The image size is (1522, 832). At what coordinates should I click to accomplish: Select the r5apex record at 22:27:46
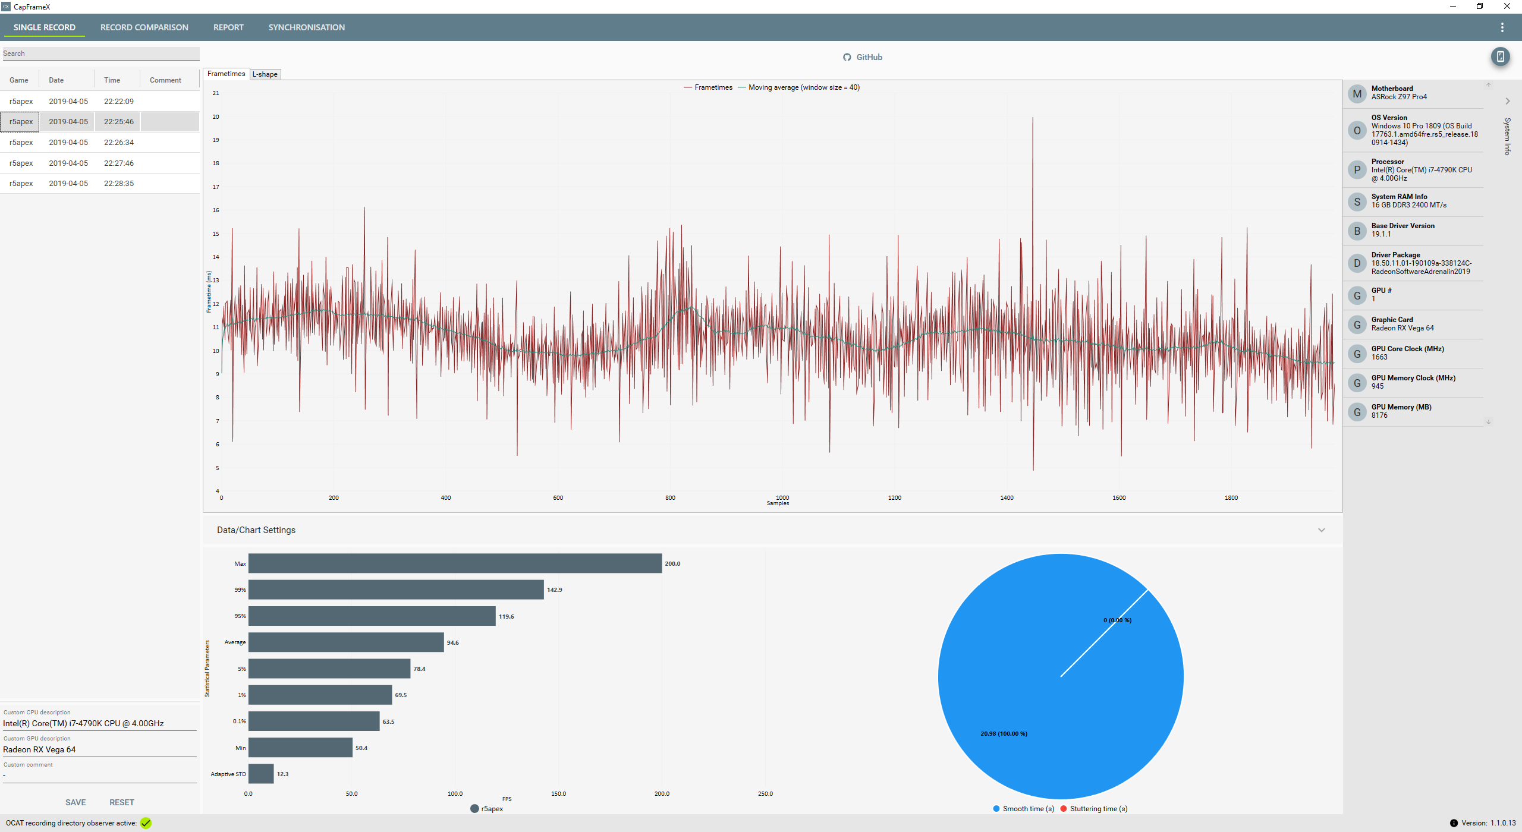(100, 163)
